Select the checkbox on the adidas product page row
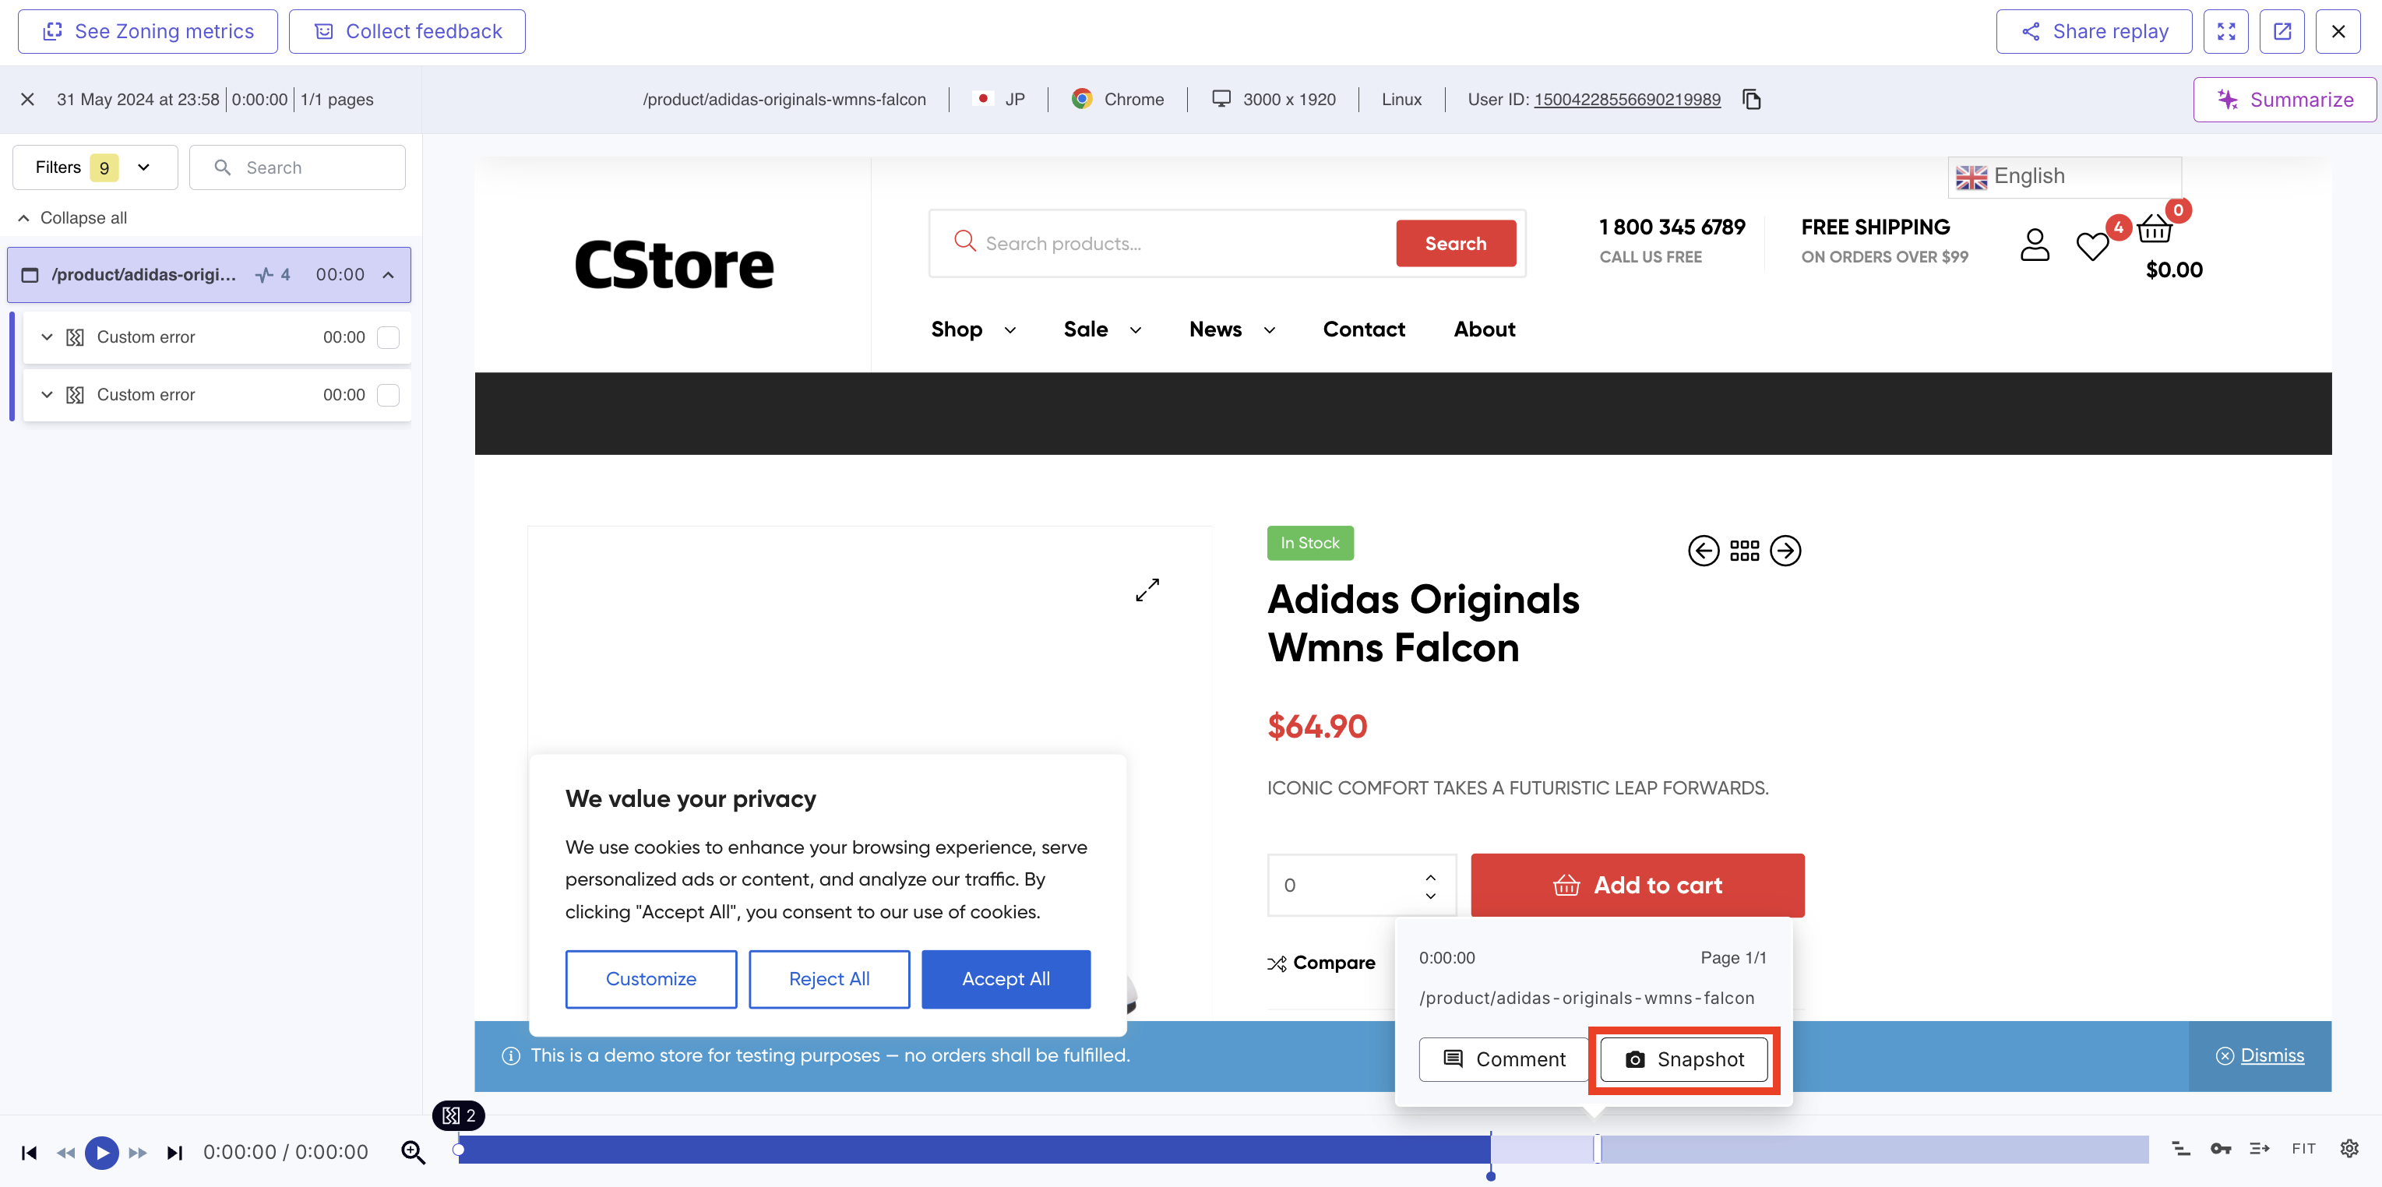The height and width of the screenshot is (1187, 2382). tap(29, 275)
